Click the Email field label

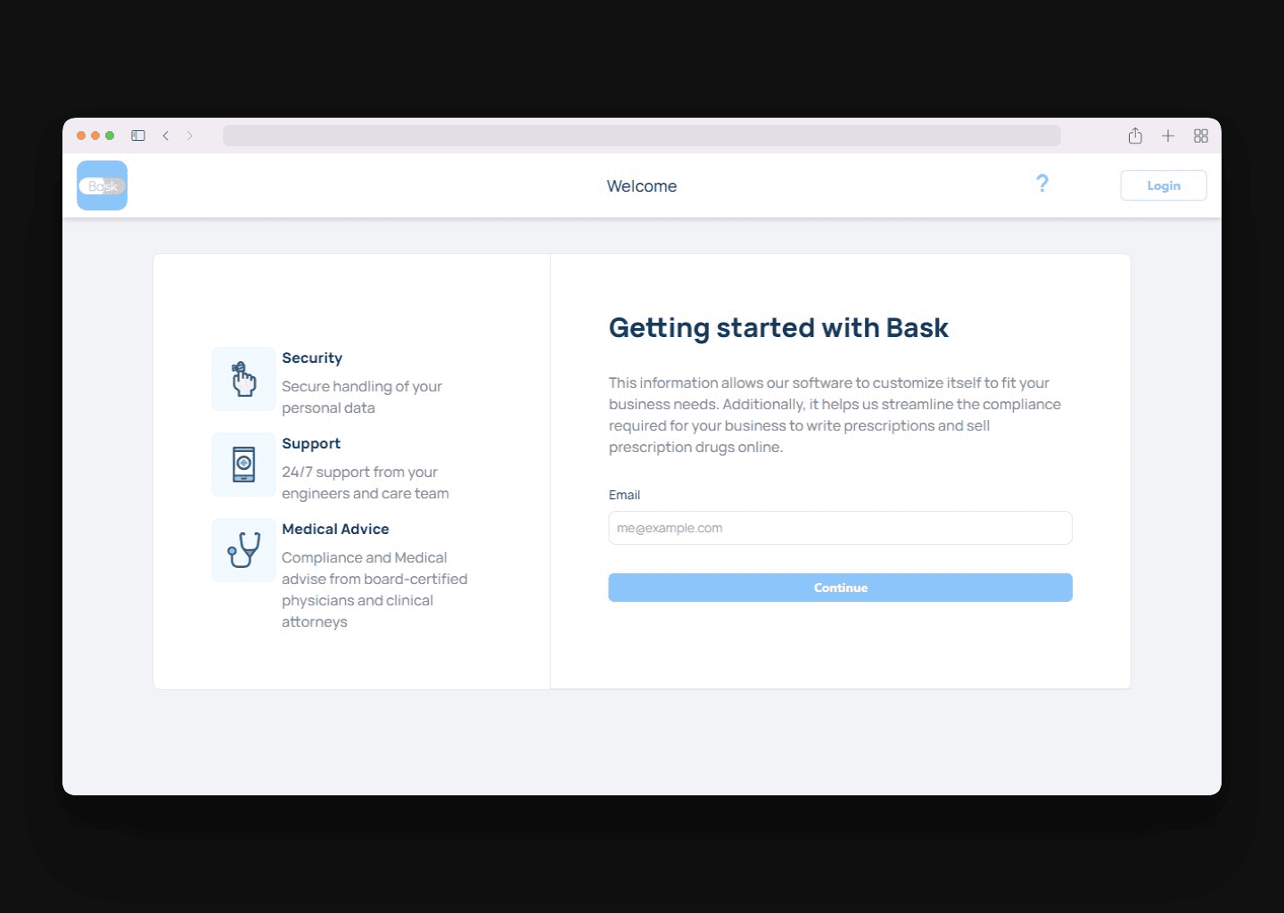(624, 495)
